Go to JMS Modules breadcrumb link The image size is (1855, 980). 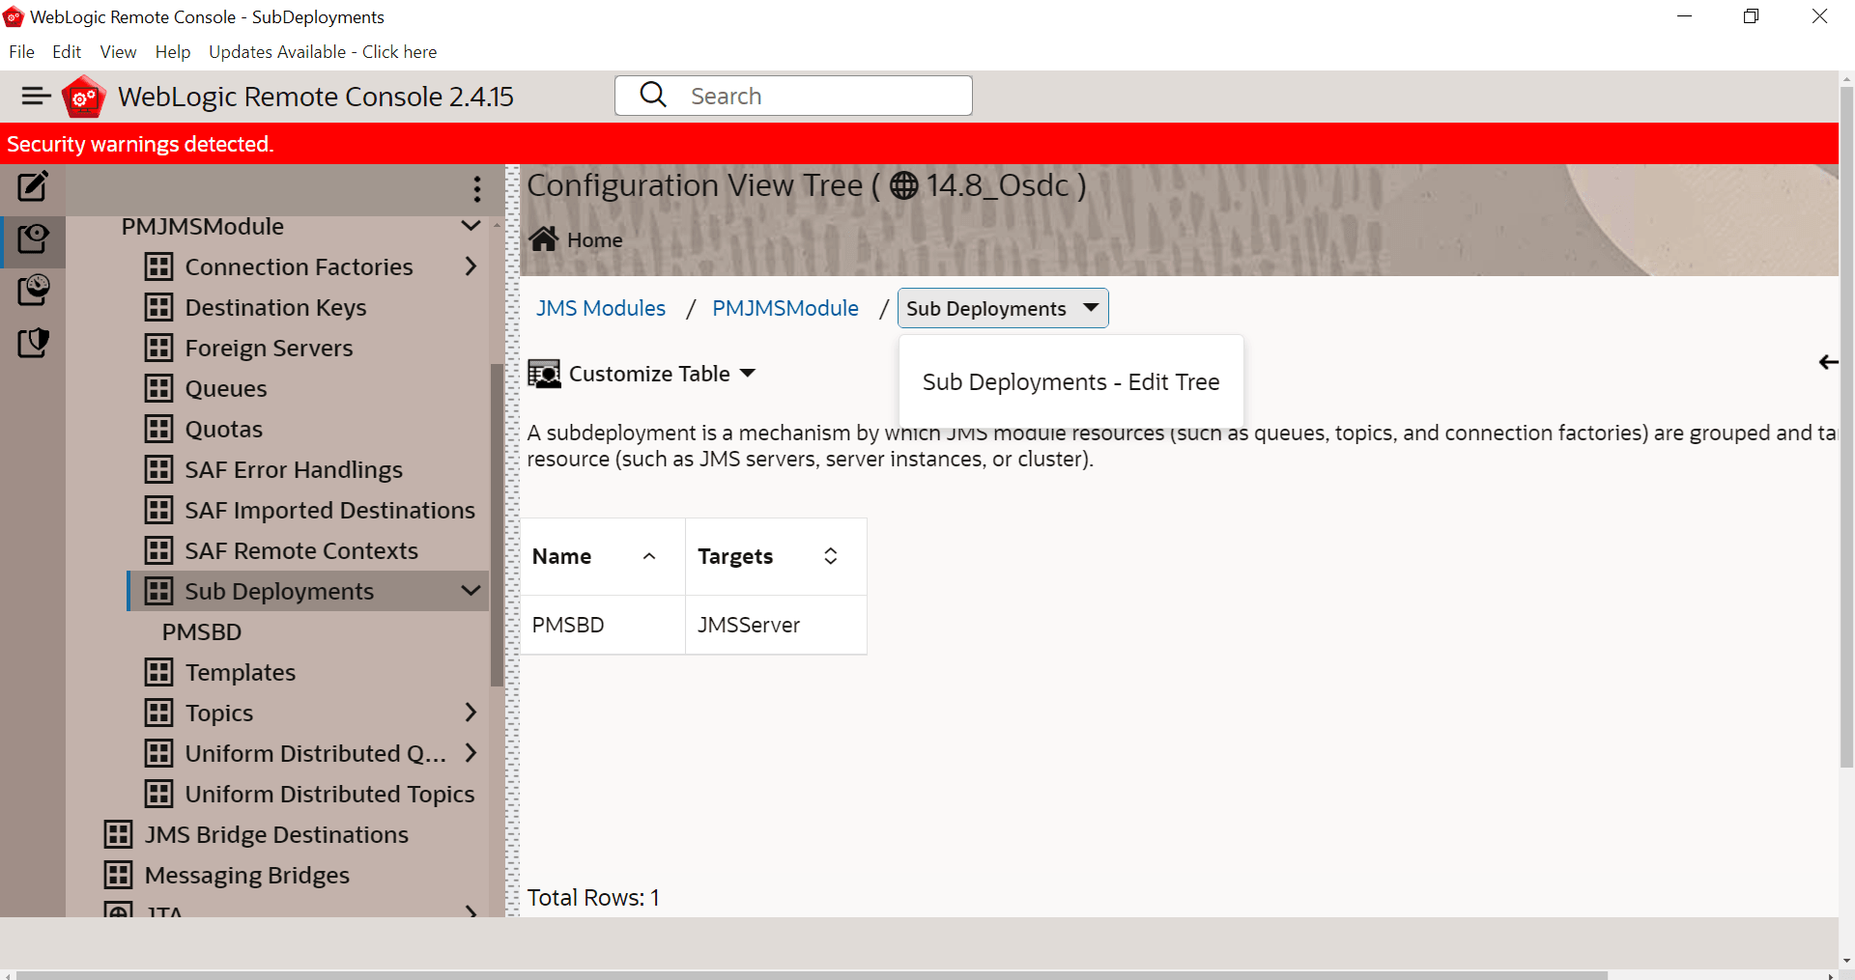point(601,308)
